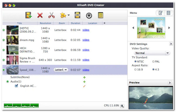Collapse the Speed_108... row
The image size is (176, 112).
pos(4,70)
